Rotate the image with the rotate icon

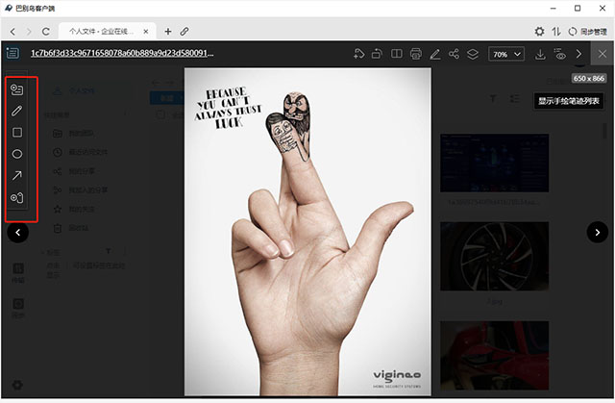coord(378,54)
